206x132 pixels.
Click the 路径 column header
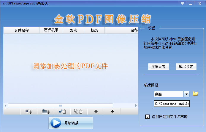tap(121, 30)
